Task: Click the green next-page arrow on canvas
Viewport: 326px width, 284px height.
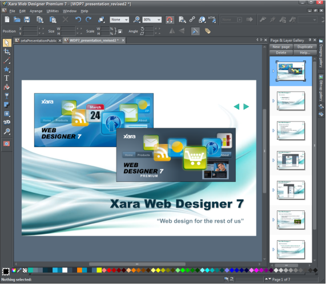Action: (x=246, y=107)
